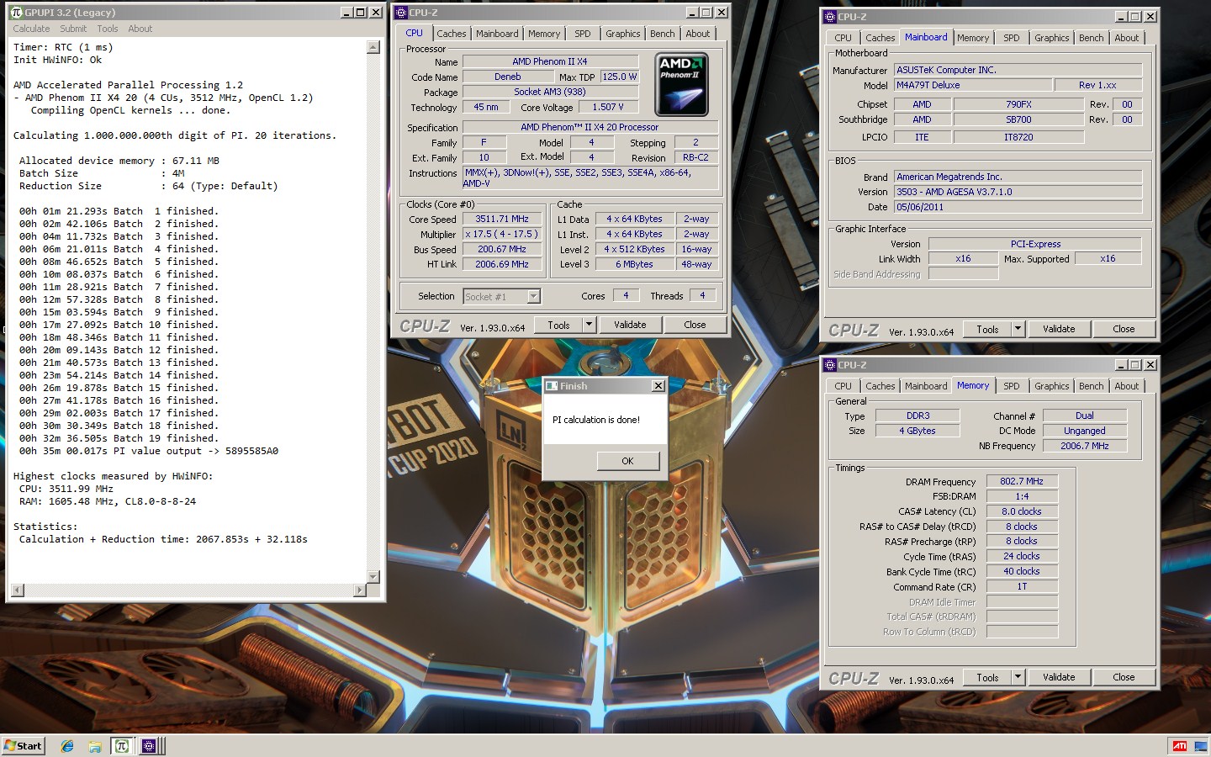Select About tab in the bottom Memory CPU-Z window
The image size is (1211, 757).
click(x=1126, y=386)
